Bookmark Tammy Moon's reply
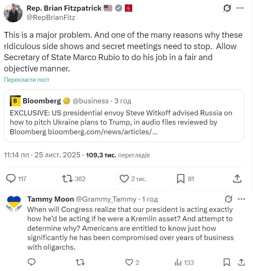 pyautogui.click(x=226, y=262)
